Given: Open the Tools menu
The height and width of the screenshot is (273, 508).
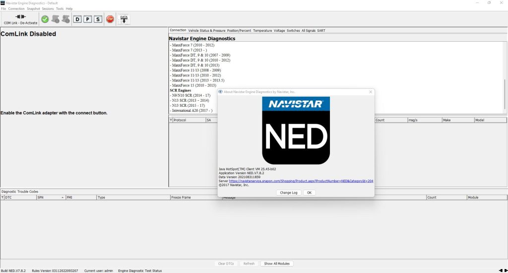Looking at the screenshot, I should click(60, 9).
